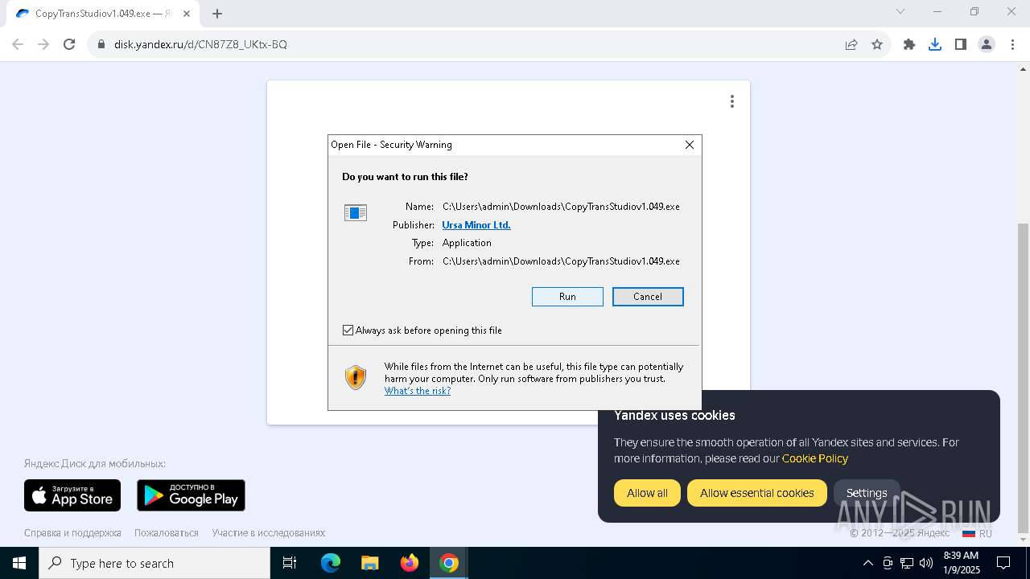Toggle Chrome side panel

(961, 44)
